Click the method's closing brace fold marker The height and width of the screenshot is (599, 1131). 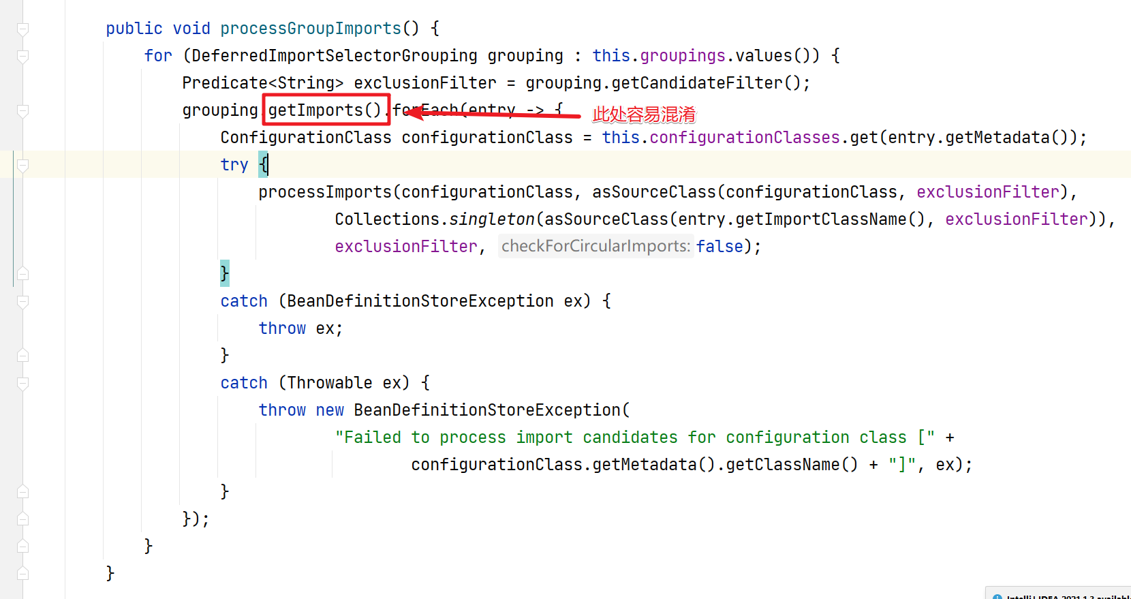(22, 574)
